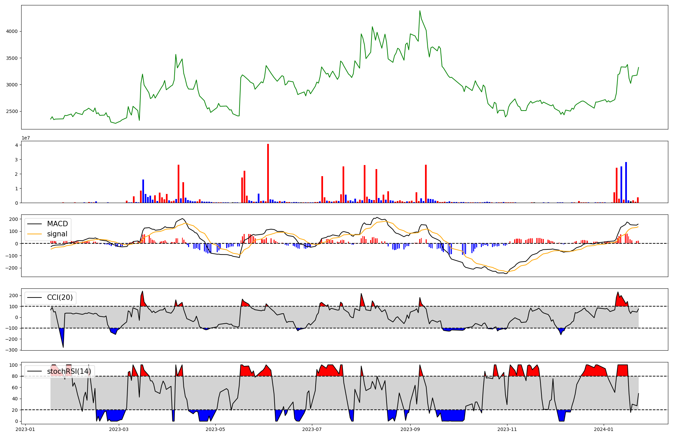Click the 2023-11 x-axis date label
Screen dimensions: 673x437
pos(507,429)
